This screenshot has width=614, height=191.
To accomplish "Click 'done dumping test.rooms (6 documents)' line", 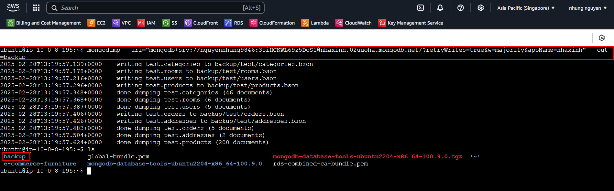I will click(183, 100).
